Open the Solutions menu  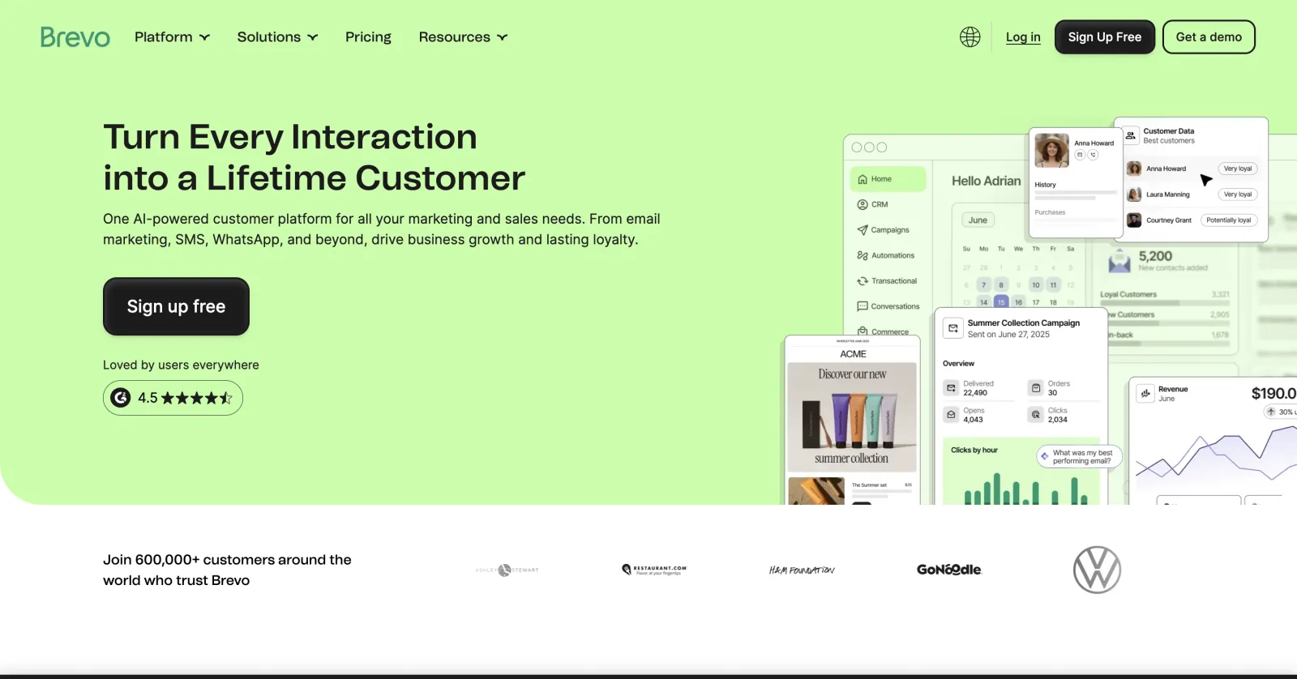tap(277, 37)
